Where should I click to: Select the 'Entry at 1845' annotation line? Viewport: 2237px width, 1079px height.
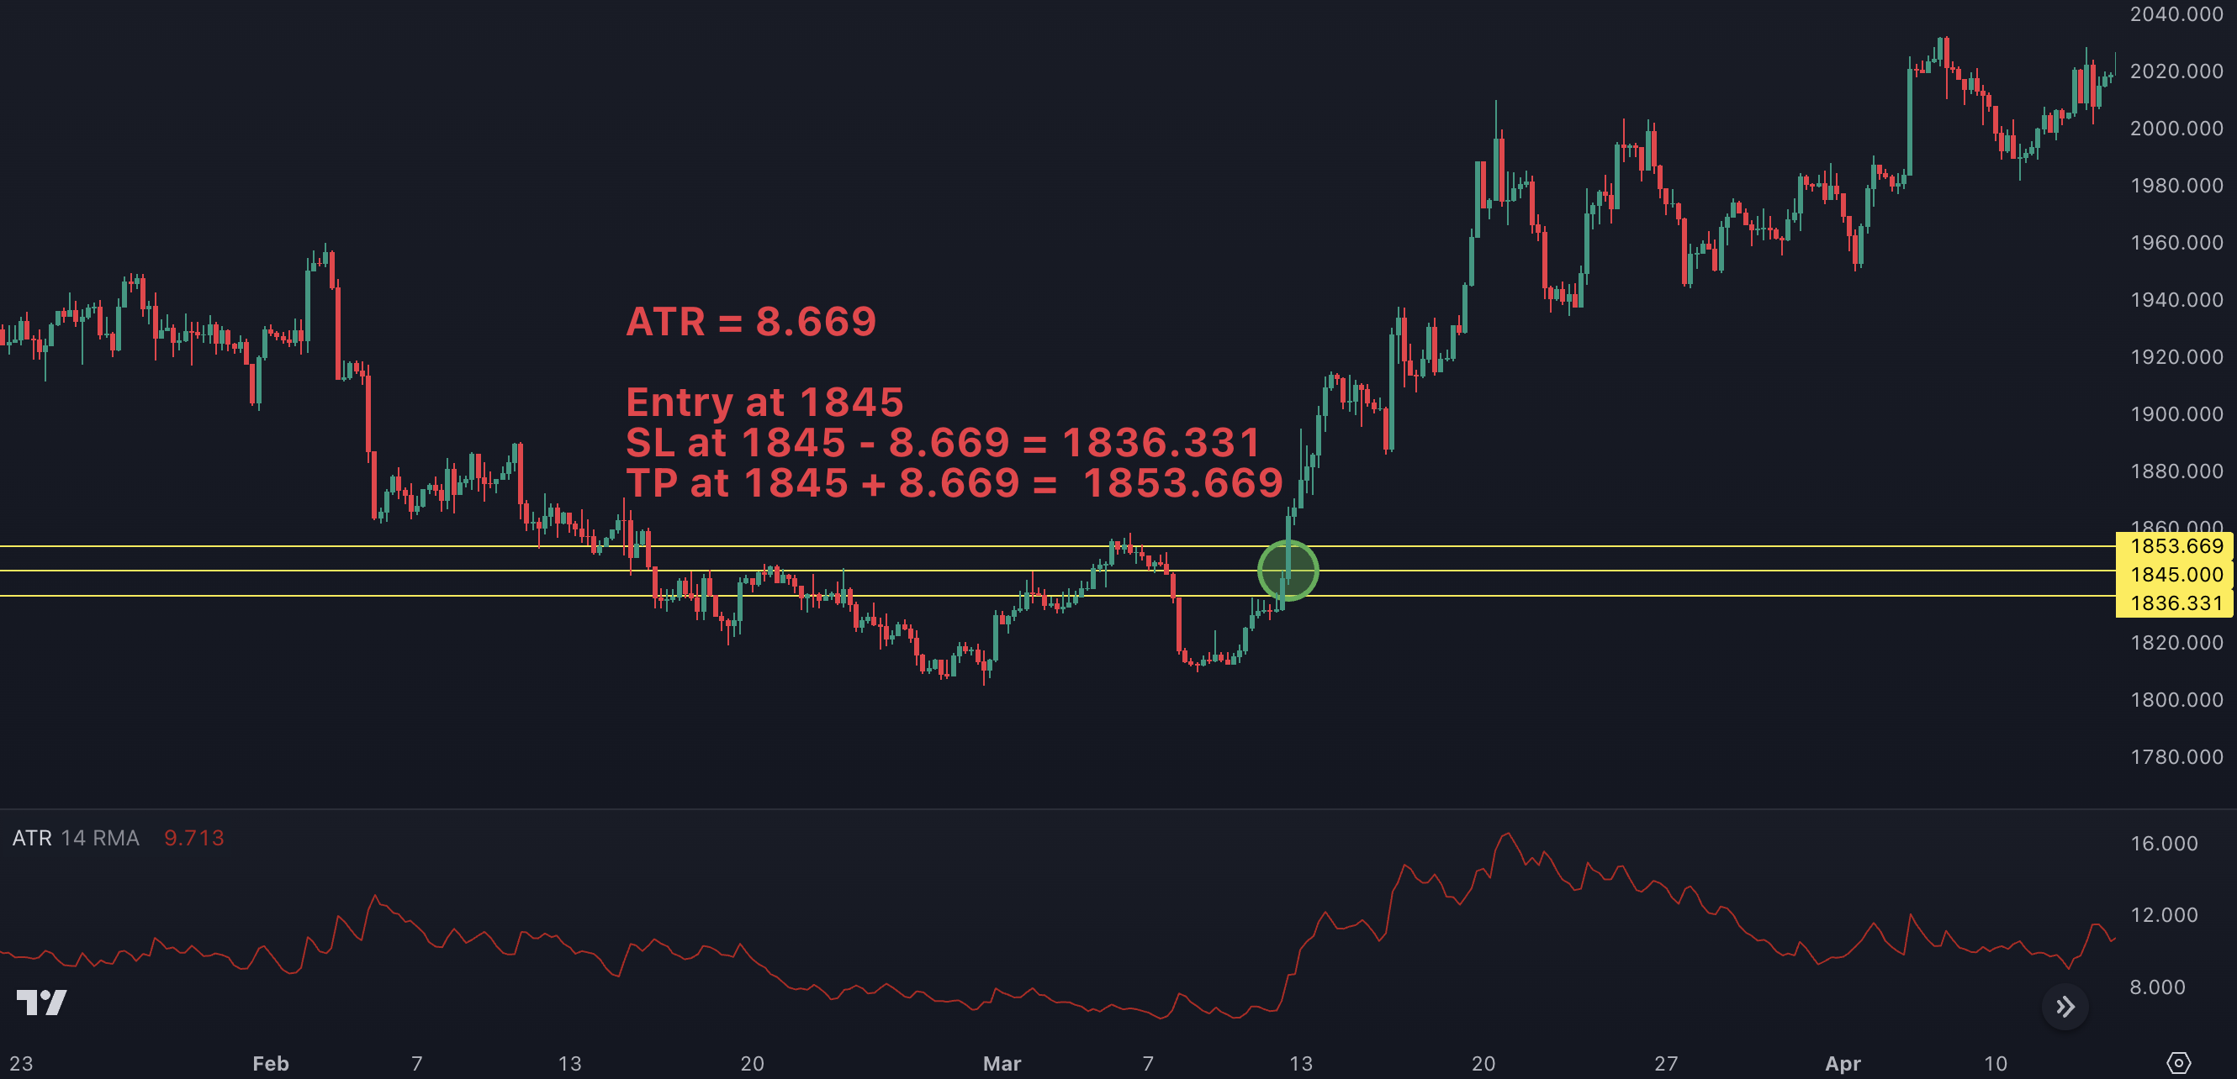[x=764, y=402]
